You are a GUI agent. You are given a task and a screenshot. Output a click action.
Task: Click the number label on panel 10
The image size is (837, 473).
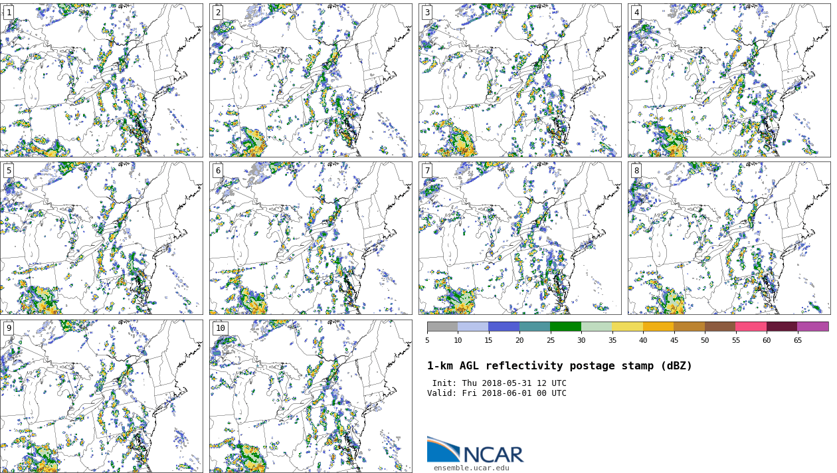tap(220, 328)
